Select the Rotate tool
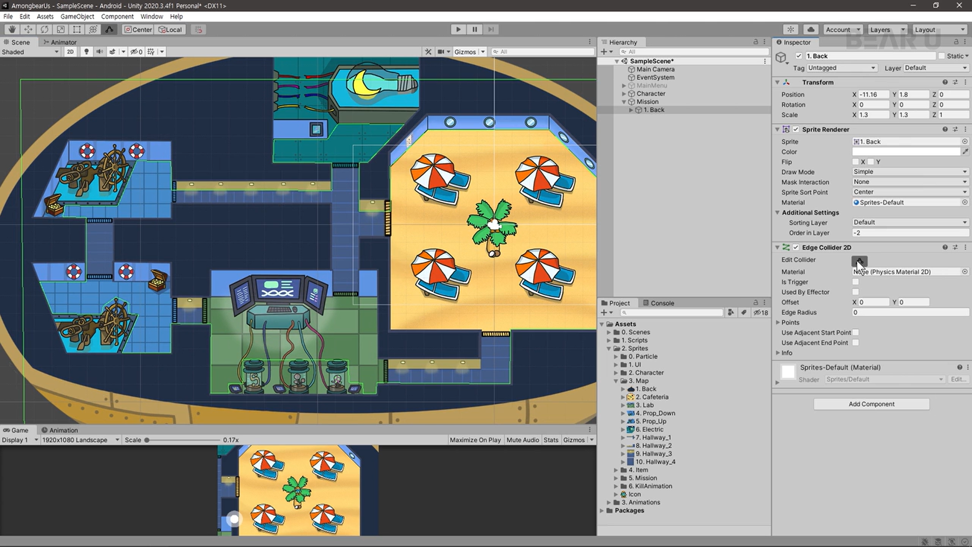Viewport: 972px width, 547px height. tap(45, 29)
